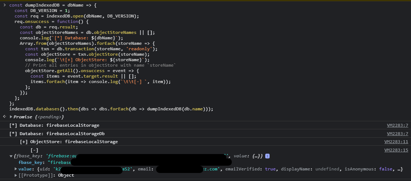The width and height of the screenshot is (411, 181).
Task: Select log line "[*] Database: firebaseLocalStorageDb"
Action: click(x=57, y=134)
